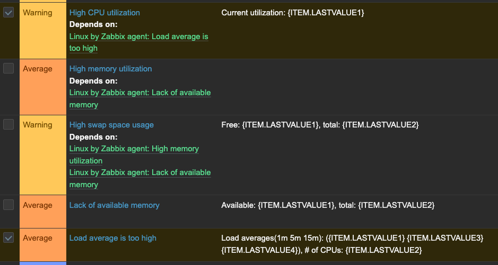Tick the High swap space usage checkbox
Image resolution: width=498 pixels, height=265 pixels.
8,124
